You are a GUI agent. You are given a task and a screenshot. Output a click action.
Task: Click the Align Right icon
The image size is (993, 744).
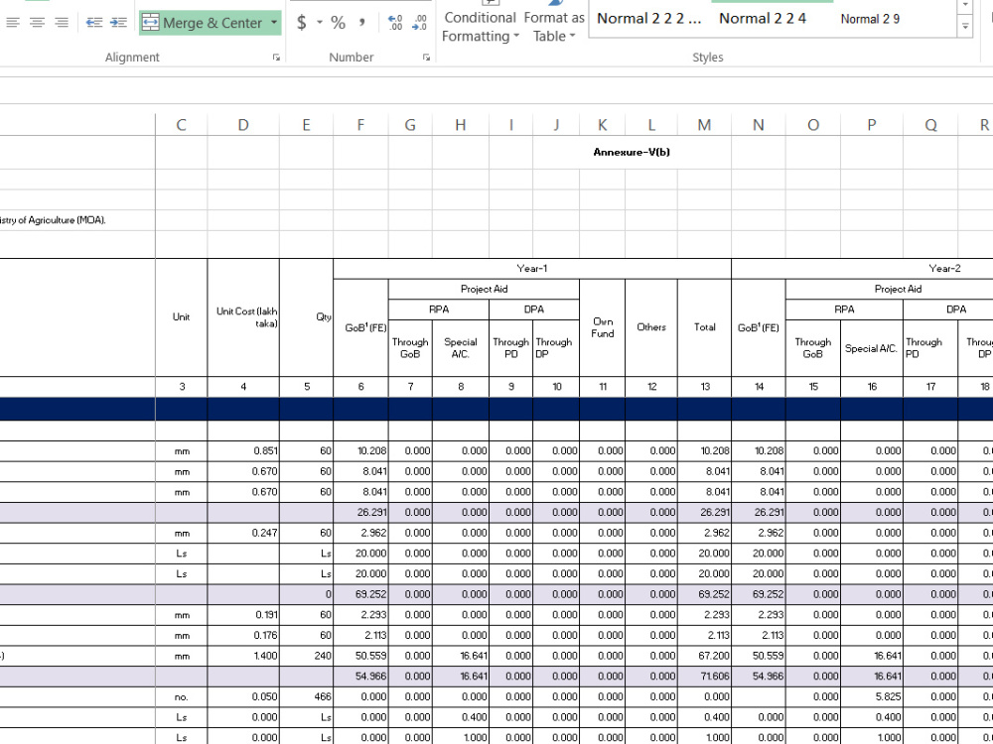[x=62, y=23]
